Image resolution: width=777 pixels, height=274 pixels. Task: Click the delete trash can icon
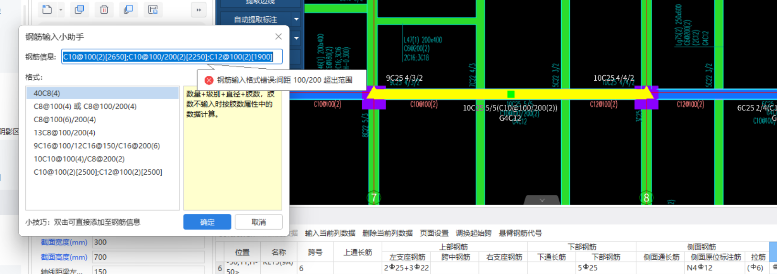[104, 10]
